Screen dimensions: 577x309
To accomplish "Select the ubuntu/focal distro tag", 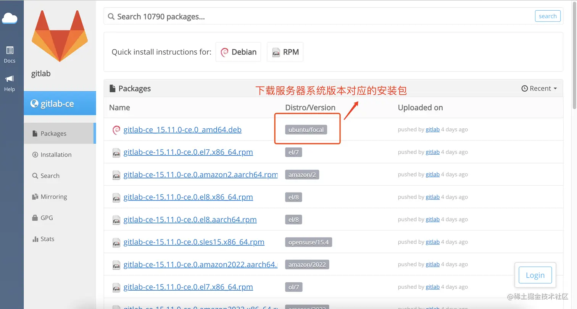I will pyautogui.click(x=306, y=129).
